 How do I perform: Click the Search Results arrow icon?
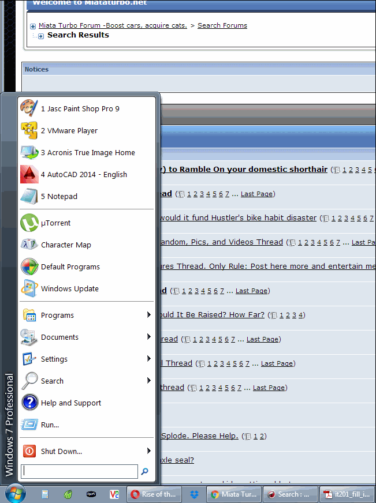click(41, 36)
